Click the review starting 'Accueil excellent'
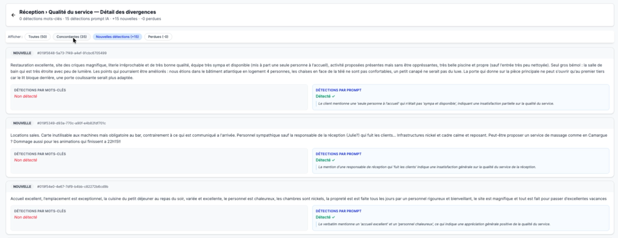This screenshot has width=618, height=238. tap(309, 198)
